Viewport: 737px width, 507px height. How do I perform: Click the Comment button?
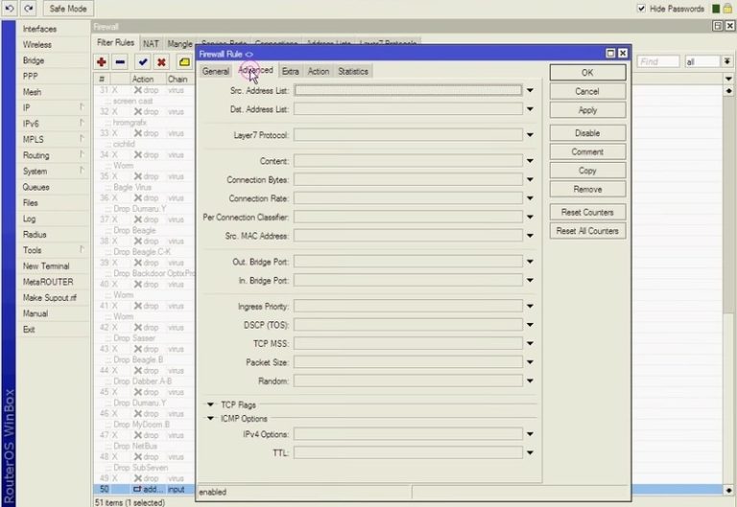tap(587, 152)
